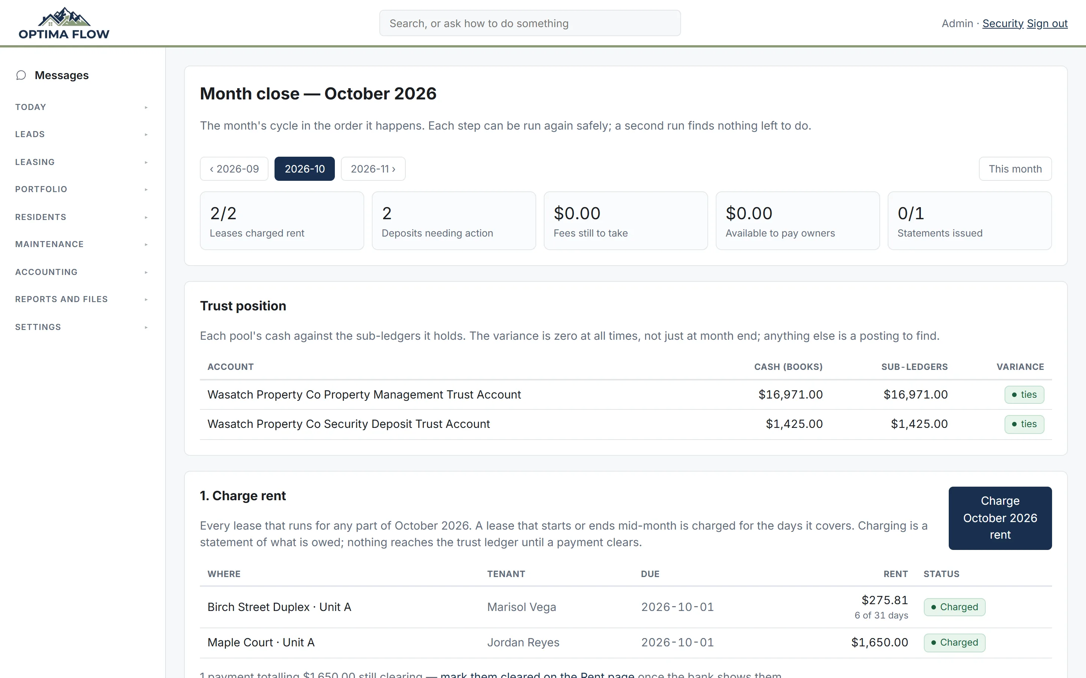
Task: Click Charge October 2026 rent button
Action: (1000, 518)
